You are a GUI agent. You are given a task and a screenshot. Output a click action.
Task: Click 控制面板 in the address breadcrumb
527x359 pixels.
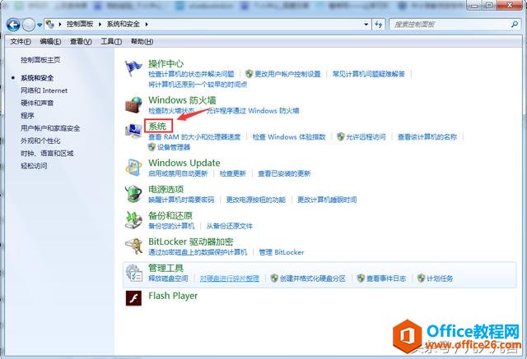click(x=80, y=24)
